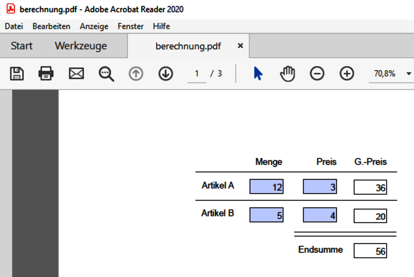The image size is (414, 277).
Task: Open the Bearbeiten menu
Action: [51, 26]
